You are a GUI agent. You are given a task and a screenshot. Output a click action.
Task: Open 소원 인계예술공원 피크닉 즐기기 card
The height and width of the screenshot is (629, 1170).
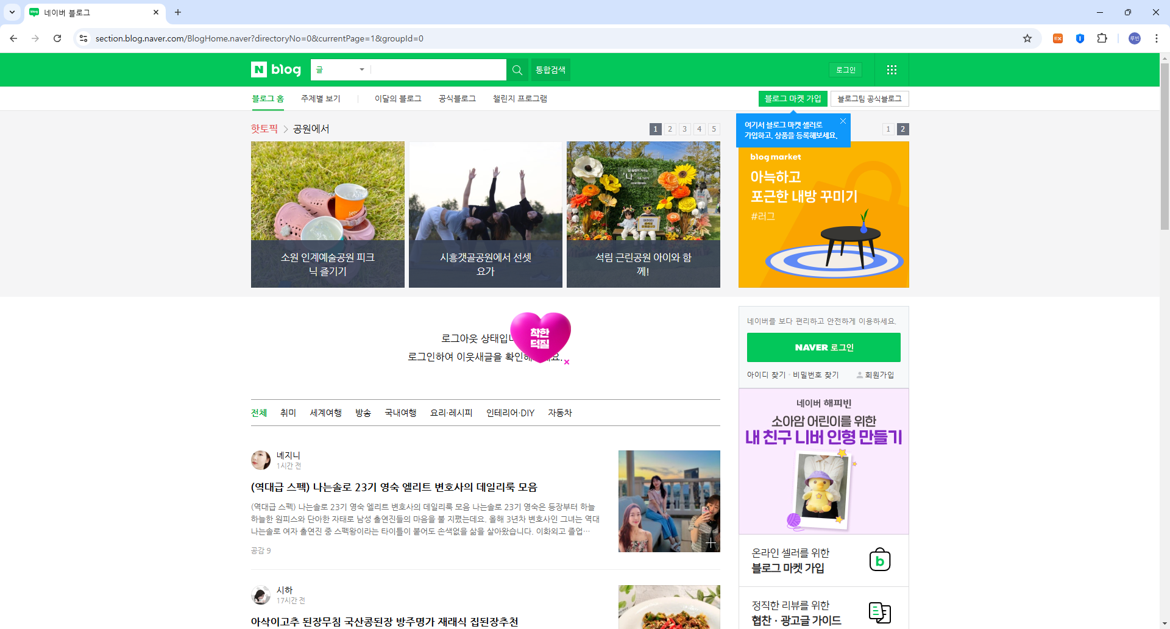[x=328, y=215]
